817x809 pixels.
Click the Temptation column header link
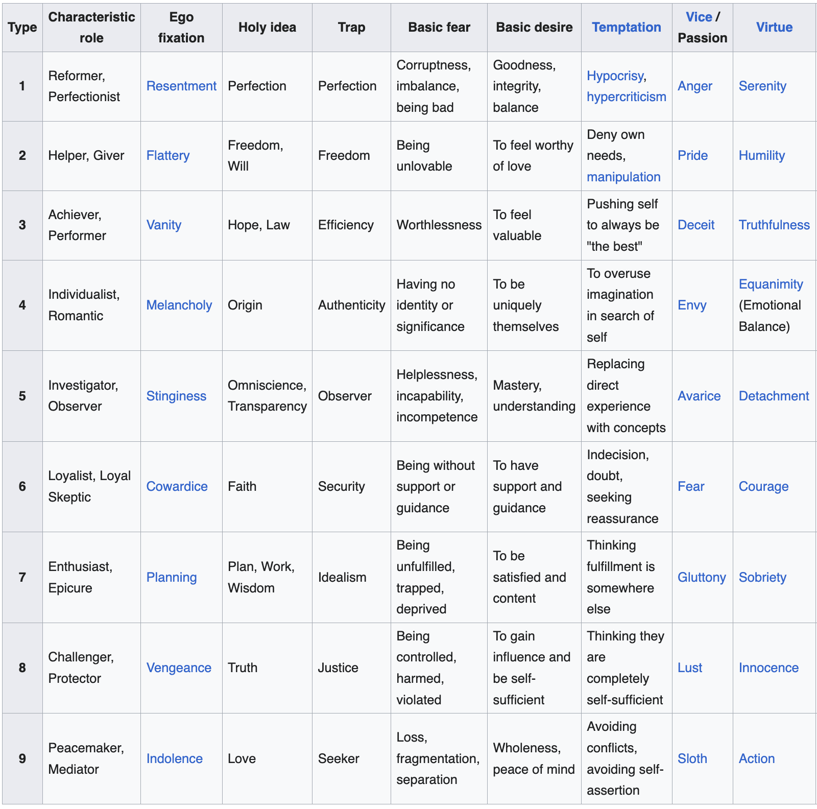[x=626, y=27]
